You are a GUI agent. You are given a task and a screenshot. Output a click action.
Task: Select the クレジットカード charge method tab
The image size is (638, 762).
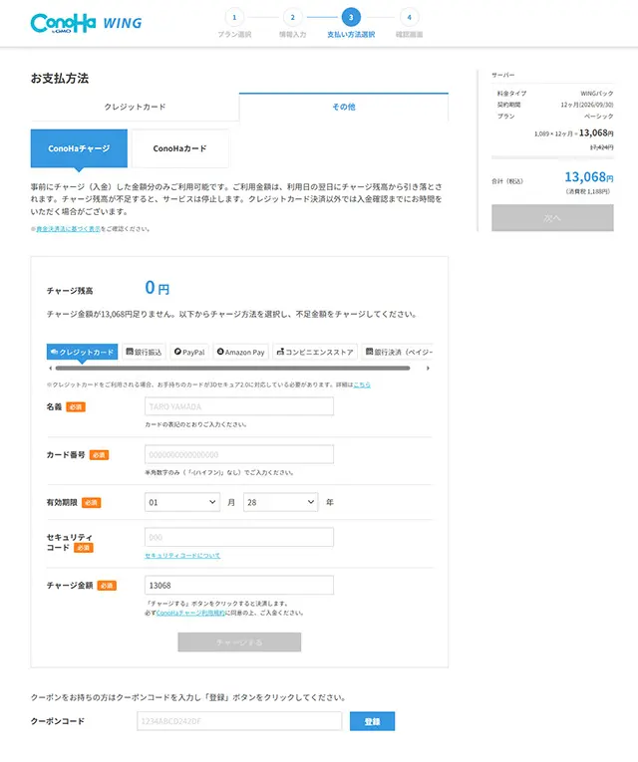pyautogui.click(x=82, y=352)
